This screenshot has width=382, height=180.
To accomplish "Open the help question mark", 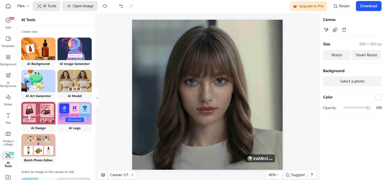I will coord(311,175).
